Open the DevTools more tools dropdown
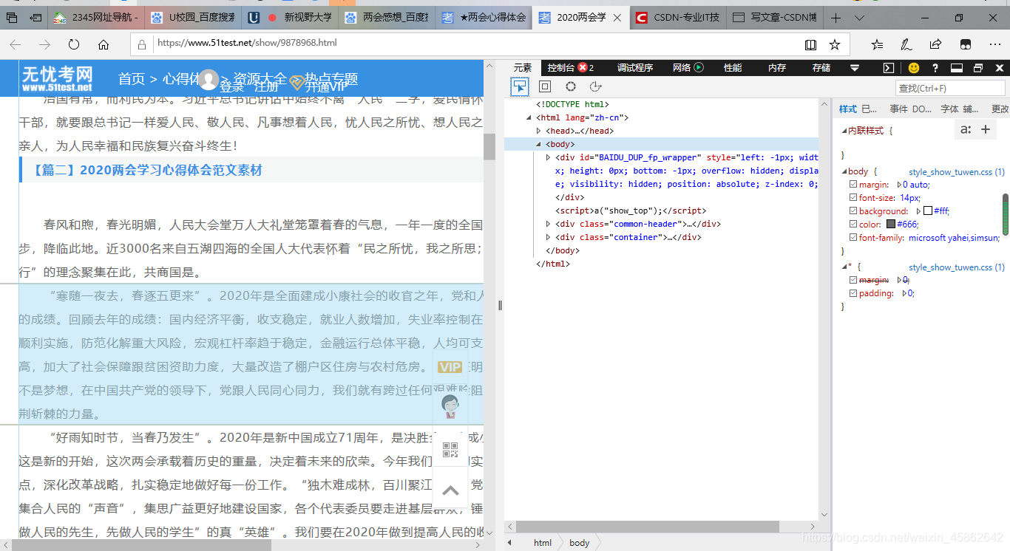1010x551 pixels. (x=855, y=68)
